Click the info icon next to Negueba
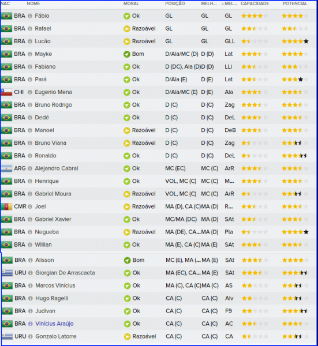 point(30,232)
